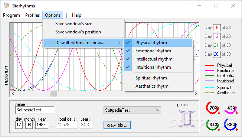This screenshot has height=137, width=242.
Task: Expand Default rythms to show submenu
Action: coord(83,43)
